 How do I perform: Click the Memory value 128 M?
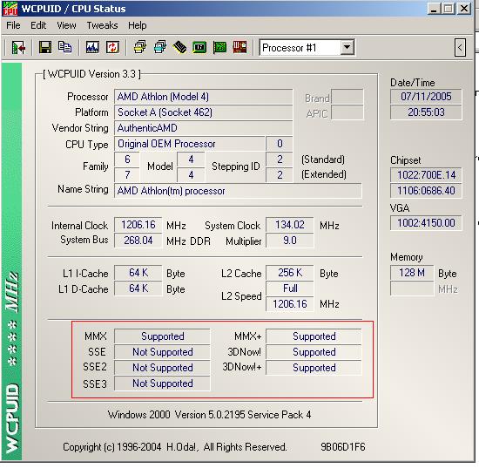coord(412,273)
